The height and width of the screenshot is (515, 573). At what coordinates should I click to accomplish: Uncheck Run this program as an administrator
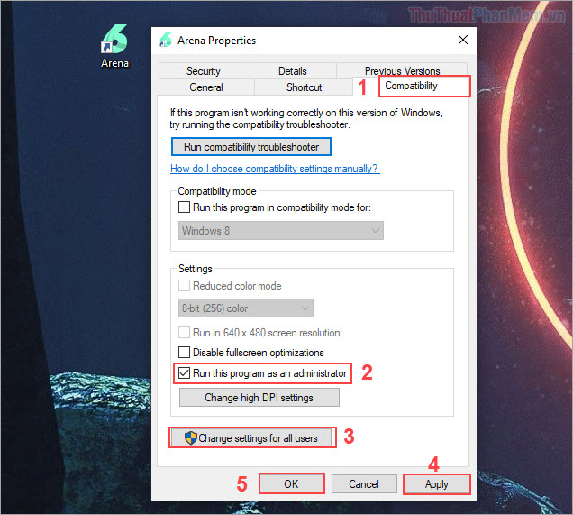tap(185, 373)
